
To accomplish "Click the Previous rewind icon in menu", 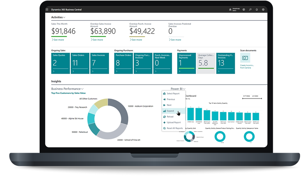I will pos(164,99).
